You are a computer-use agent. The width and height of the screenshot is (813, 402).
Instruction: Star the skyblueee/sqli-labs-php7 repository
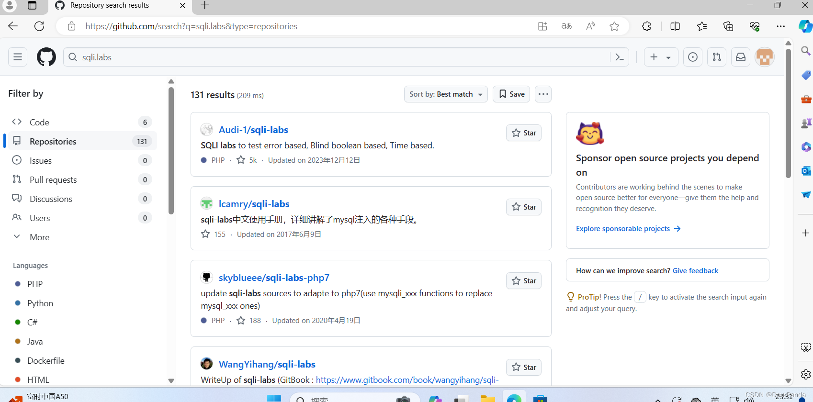pos(524,281)
